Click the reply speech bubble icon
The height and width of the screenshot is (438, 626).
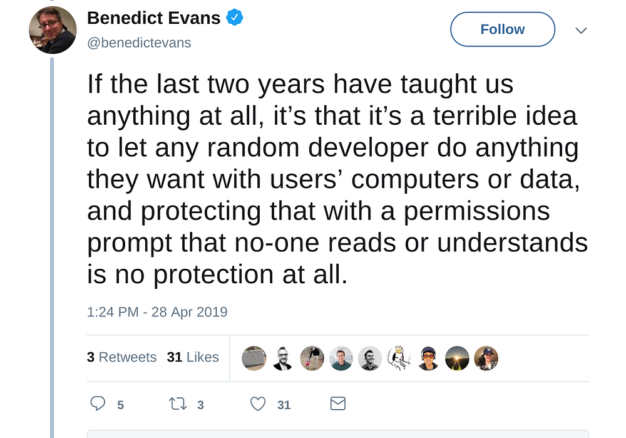(98, 404)
